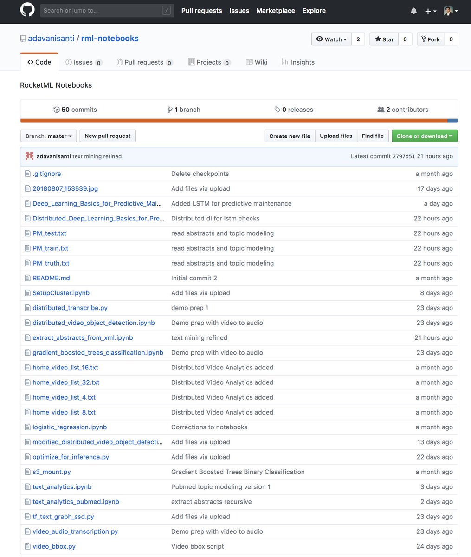Image resolution: width=471 pixels, height=557 pixels.
Task: Click Upload files button
Action: pos(336,136)
